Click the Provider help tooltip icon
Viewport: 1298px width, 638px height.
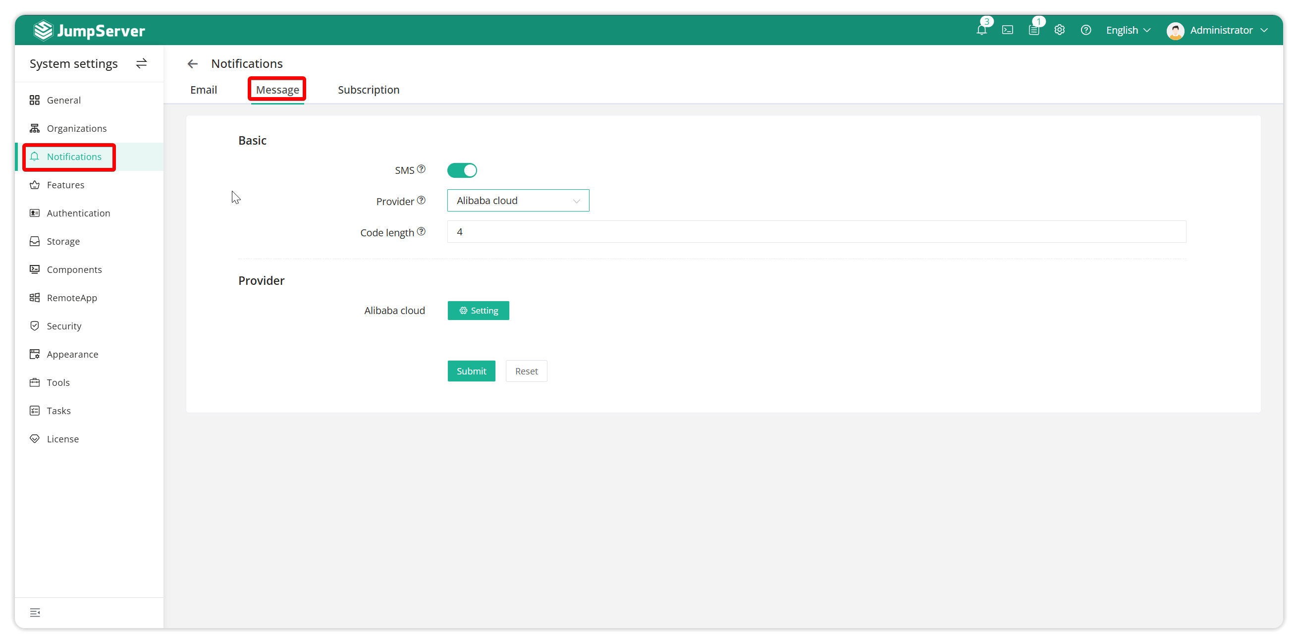pos(421,200)
